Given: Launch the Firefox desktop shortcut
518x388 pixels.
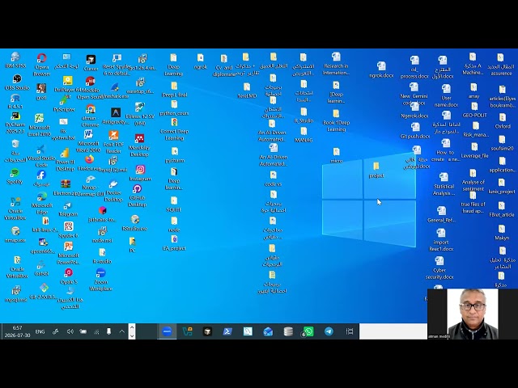Looking at the screenshot, I should (x=88, y=163).
